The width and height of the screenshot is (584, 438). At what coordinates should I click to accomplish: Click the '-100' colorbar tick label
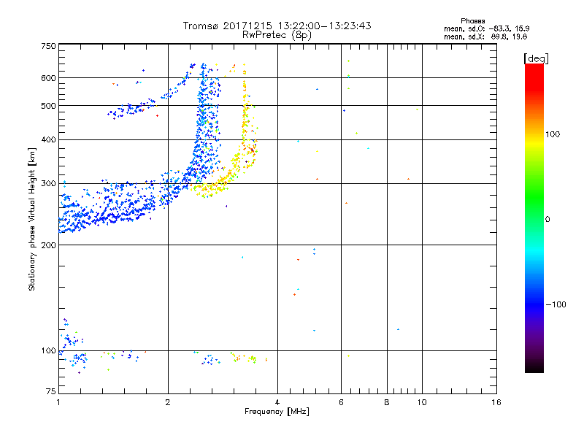556,304
